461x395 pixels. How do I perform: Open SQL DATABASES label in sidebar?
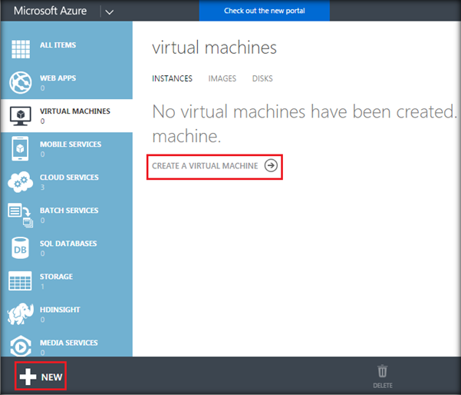(x=68, y=244)
